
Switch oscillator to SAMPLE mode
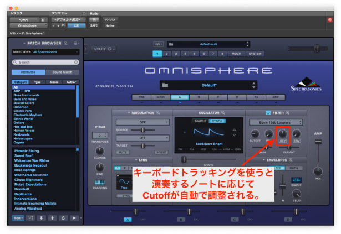pos(201,121)
